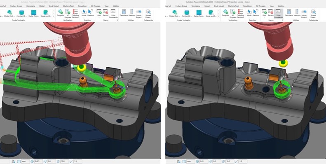Viewport: 326px width, 164px height.
Task: Open Additive tab in right window
Action: [281, 6]
